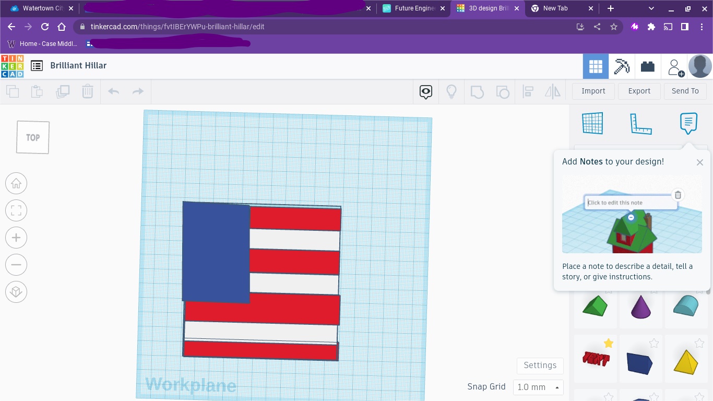Switch to orthographic view cube icon

[x=16, y=292]
